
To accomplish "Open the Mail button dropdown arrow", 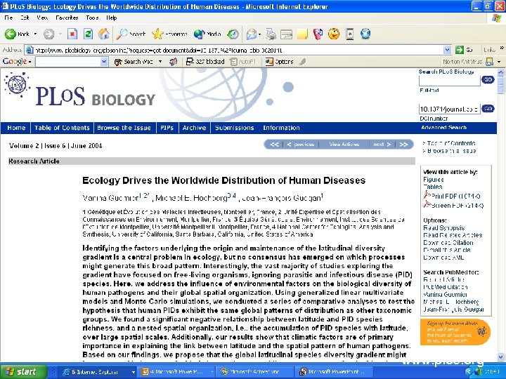I will point(259,34).
